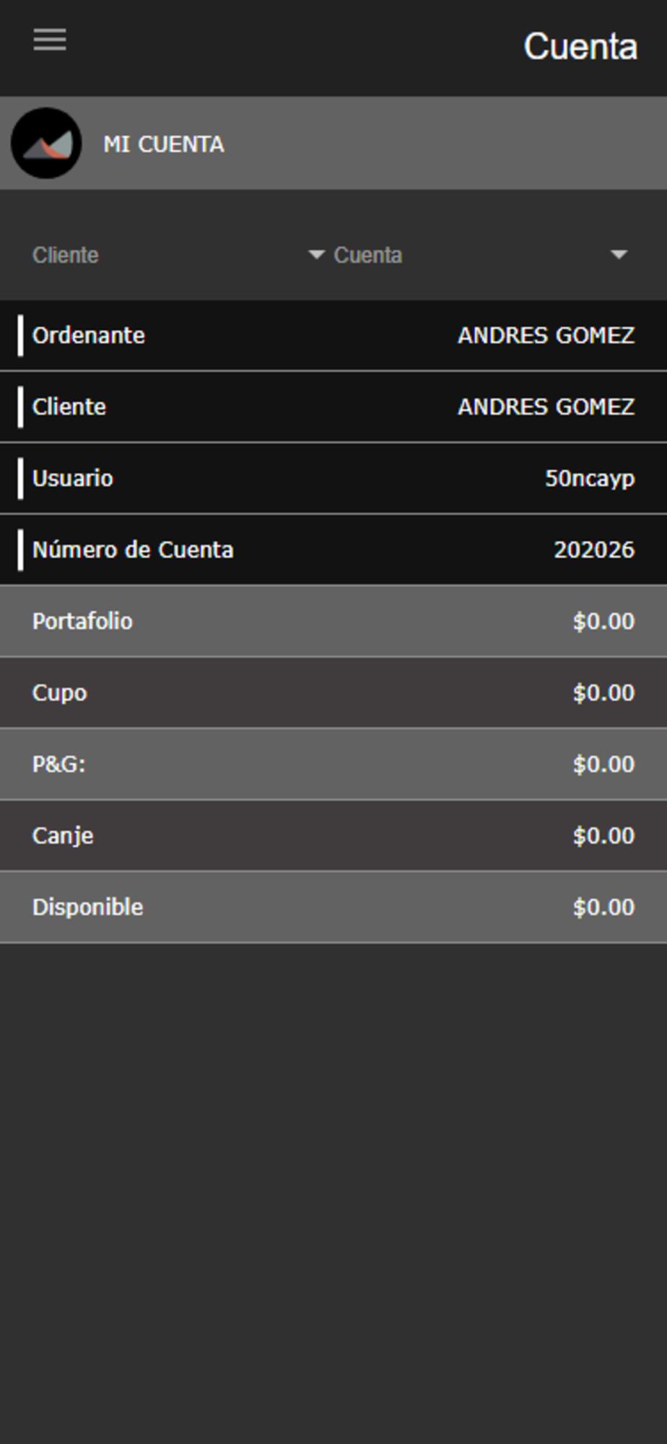Select the Cupo balance row

(x=333, y=693)
